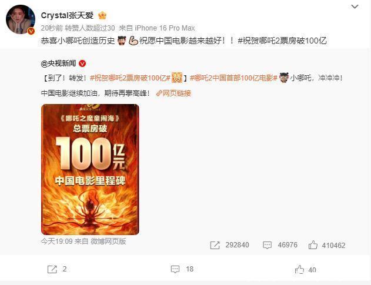Click the 今天19:09 timestamp of original post
Viewport: 371px width, 285px height.
[56, 242]
